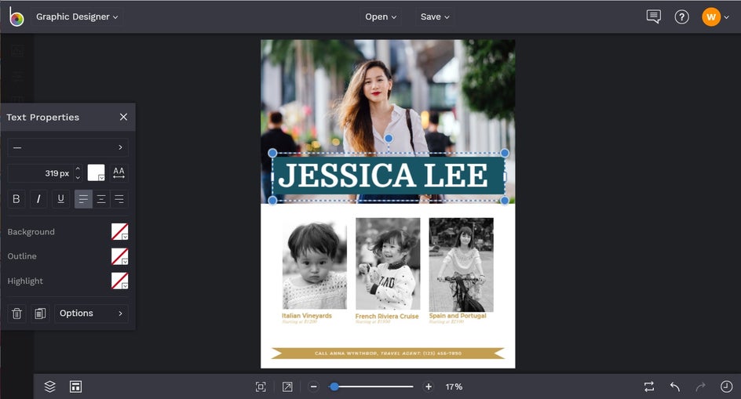Viewport: 741px width, 399px height.
Task: Increase font size with up arrow
Action: pos(78,168)
